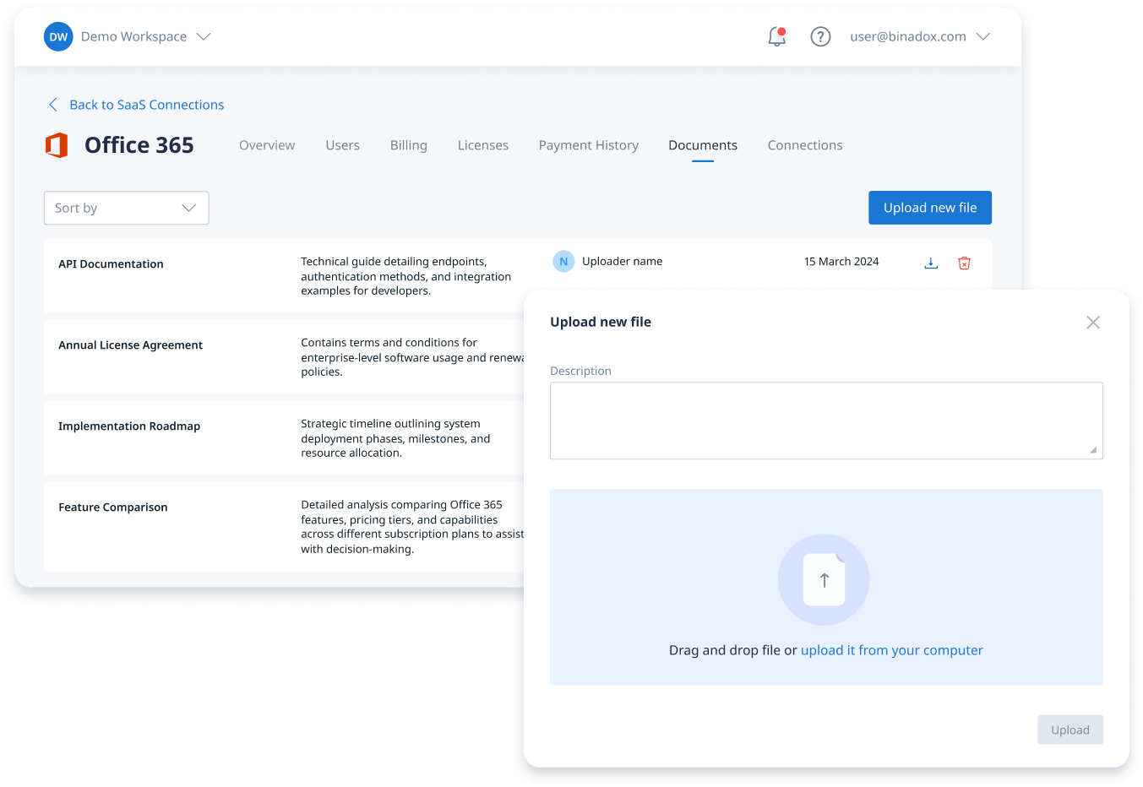Click the Uploader name text
Screen dimensions: 1143x787
pyautogui.click(x=623, y=262)
